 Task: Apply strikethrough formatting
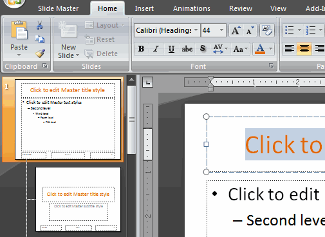[x=187, y=49]
